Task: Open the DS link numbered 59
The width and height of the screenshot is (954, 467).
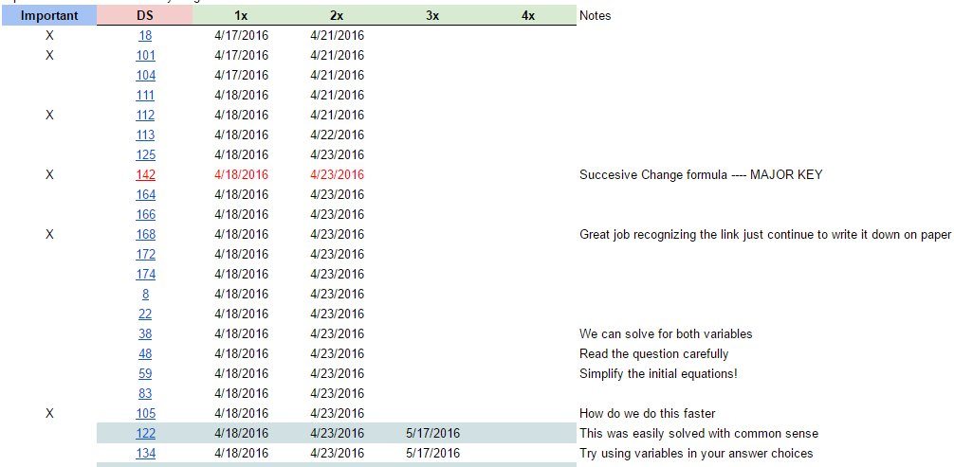Action: click(145, 374)
